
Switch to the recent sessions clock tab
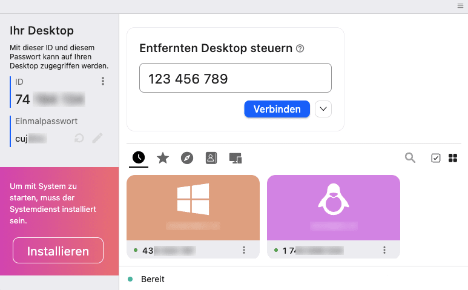click(x=139, y=157)
